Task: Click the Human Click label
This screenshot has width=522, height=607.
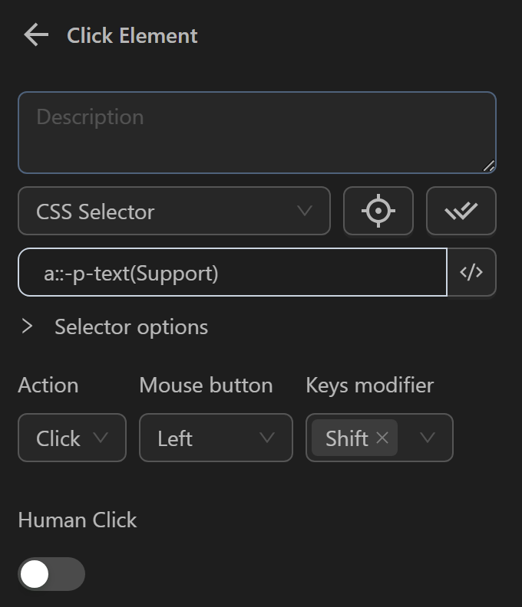Action: (x=78, y=520)
